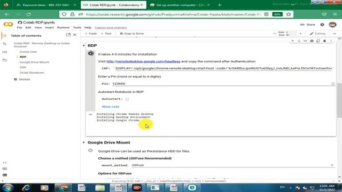
Task: Open the View menu
Action: [x=38, y=28]
